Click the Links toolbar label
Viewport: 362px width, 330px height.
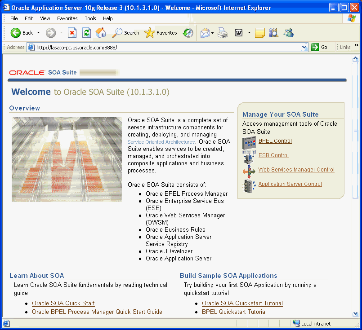tap(345, 47)
